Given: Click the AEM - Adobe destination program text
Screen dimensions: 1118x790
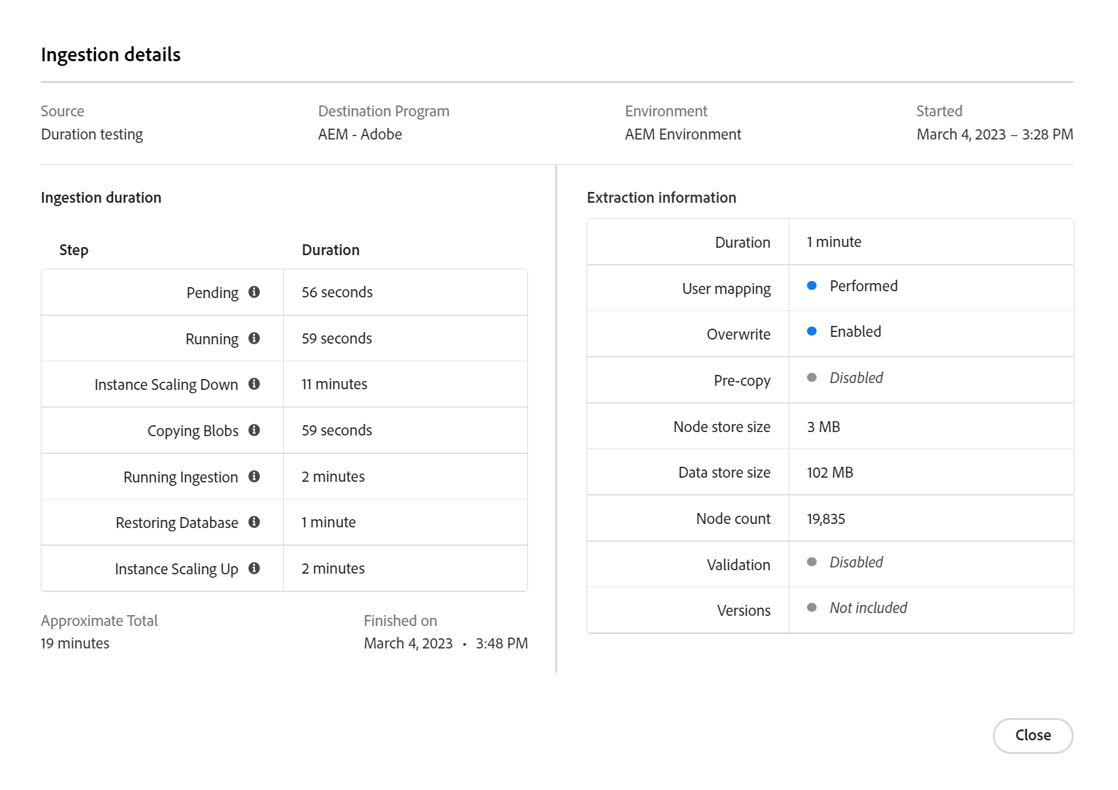Looking at the screenshot, I should (360, 134).
